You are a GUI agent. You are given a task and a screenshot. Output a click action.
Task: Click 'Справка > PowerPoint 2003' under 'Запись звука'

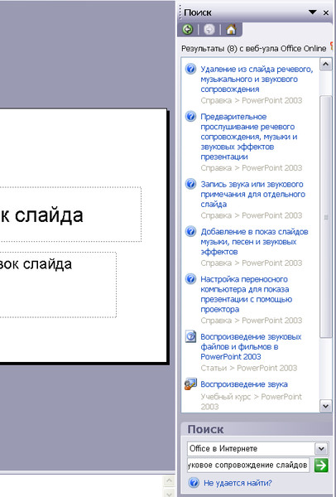tap(252, 215)
